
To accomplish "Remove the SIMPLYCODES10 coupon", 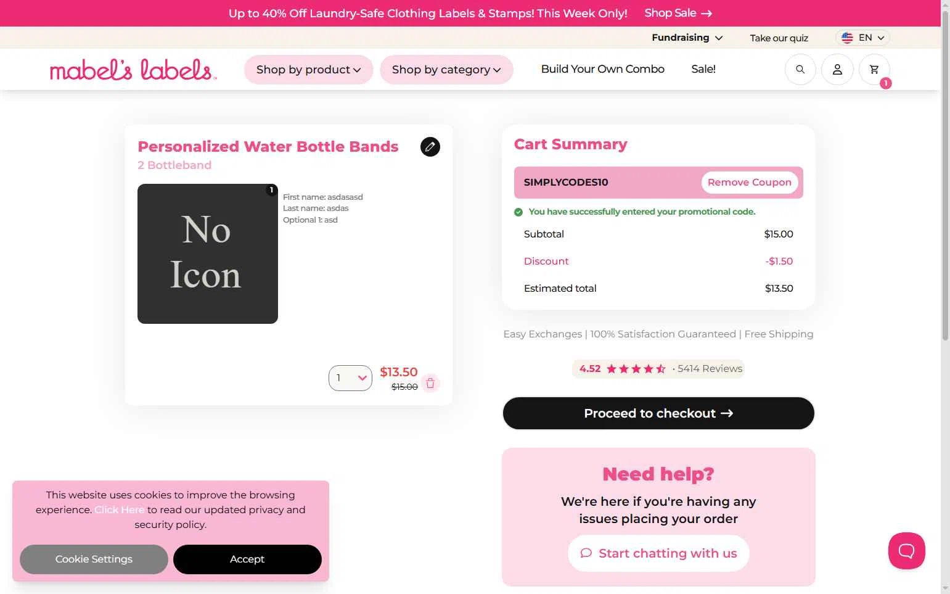I will tap(749, 183).
